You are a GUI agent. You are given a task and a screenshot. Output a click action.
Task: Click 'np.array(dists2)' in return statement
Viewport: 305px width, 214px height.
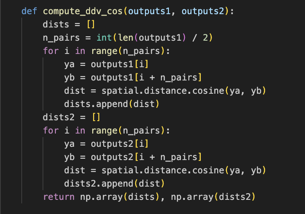click(x=213, y=197)
